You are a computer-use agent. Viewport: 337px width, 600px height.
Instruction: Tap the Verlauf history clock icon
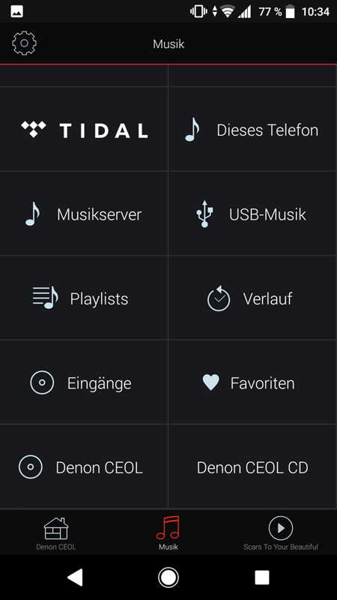pyautogui.click(x=219, y=298)
